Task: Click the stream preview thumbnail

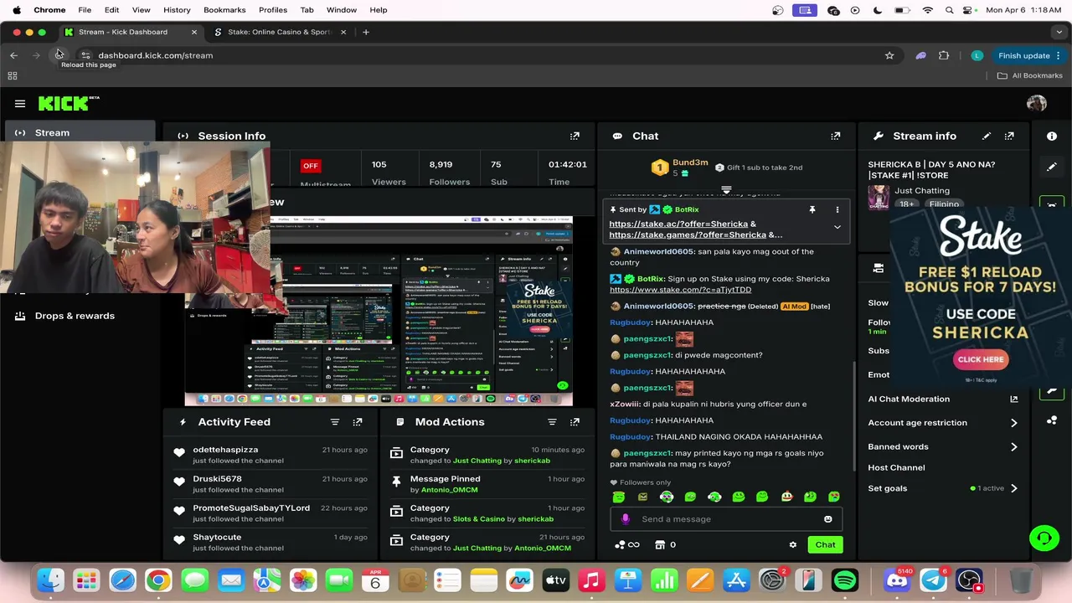Action: pyautogui.click(x=379, y=312)
